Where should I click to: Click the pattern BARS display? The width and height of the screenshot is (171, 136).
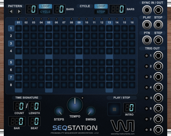59,9
